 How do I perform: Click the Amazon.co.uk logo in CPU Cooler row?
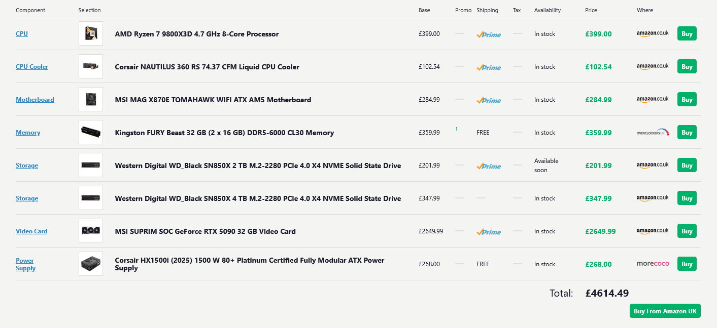653,66
